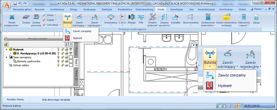
Task: Launch the Kreator połączeń connection wizard
Action: click(x=153, y=20)
